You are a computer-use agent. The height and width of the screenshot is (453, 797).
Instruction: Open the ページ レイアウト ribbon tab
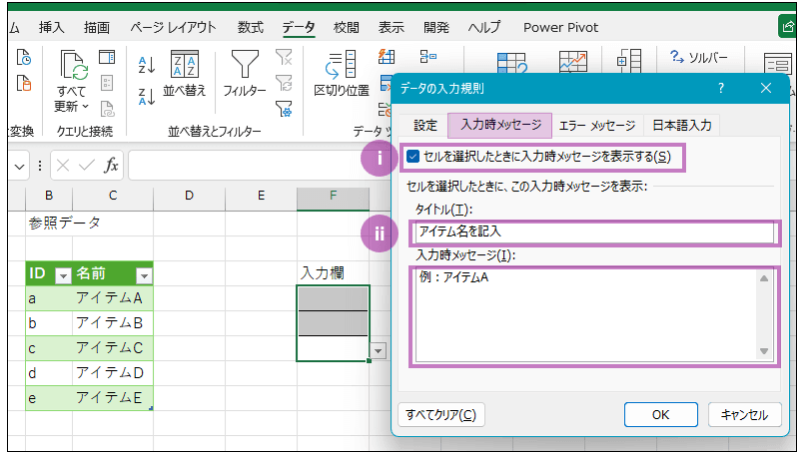(173, 27)
